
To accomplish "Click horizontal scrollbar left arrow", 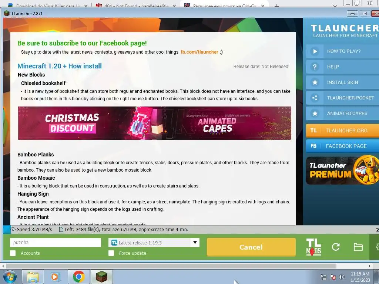I will [x=3, y=266].
